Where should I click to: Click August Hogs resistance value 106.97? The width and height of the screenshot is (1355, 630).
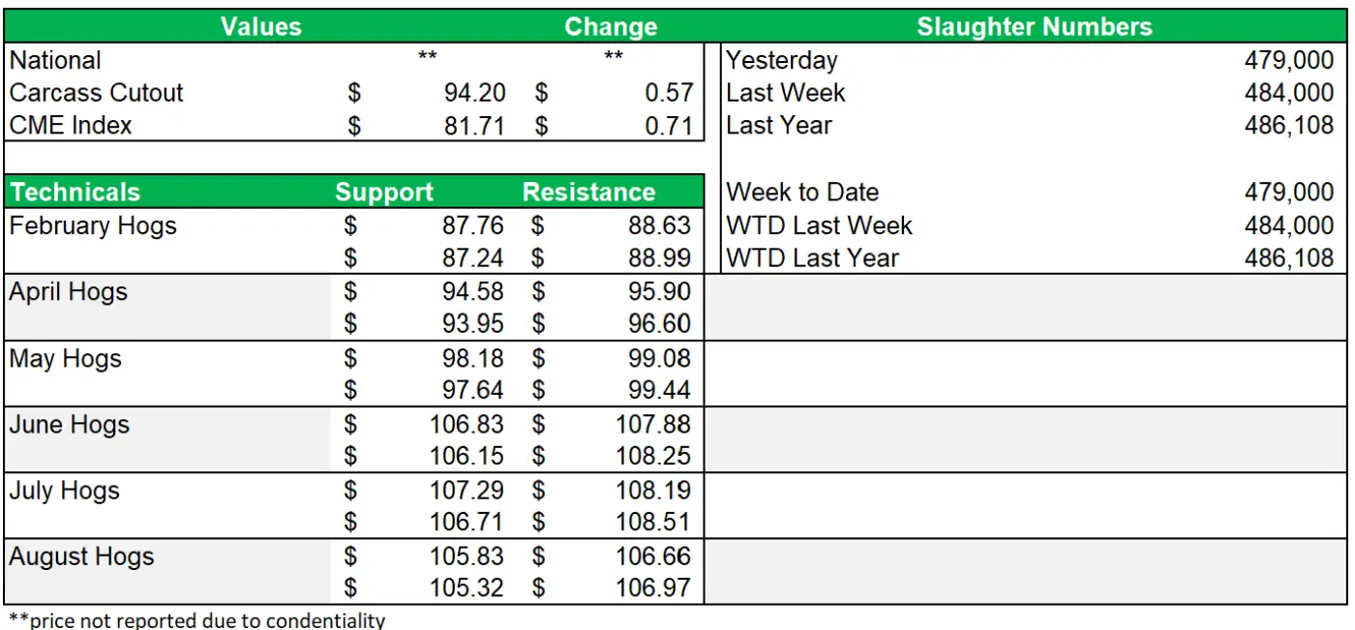coord(653,587)
